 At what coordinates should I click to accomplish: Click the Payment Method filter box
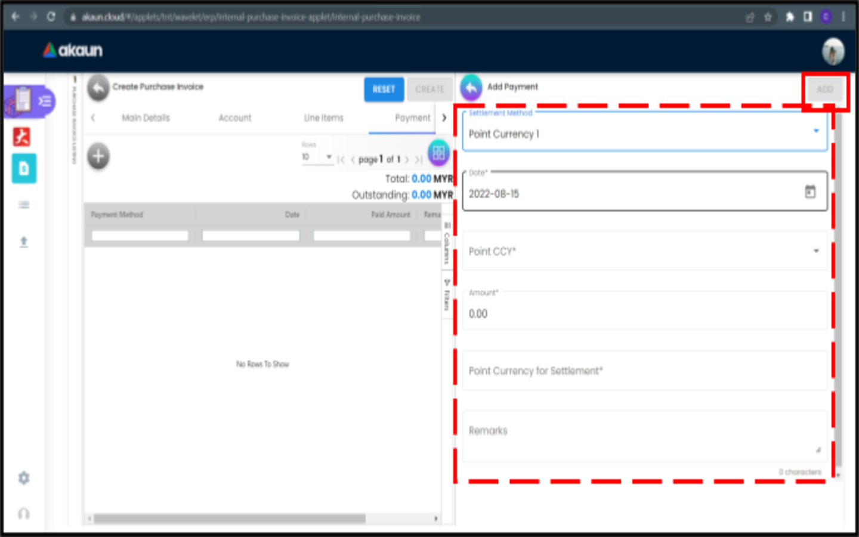click(x=140, y=236)
